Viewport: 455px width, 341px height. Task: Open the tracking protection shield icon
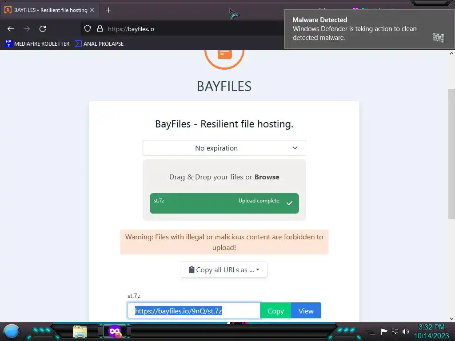point(88,28)
